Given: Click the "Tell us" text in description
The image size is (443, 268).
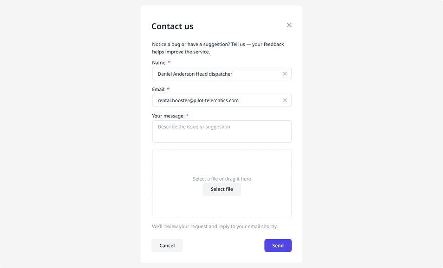Looking at the screenshot, I should click(238, 45).
